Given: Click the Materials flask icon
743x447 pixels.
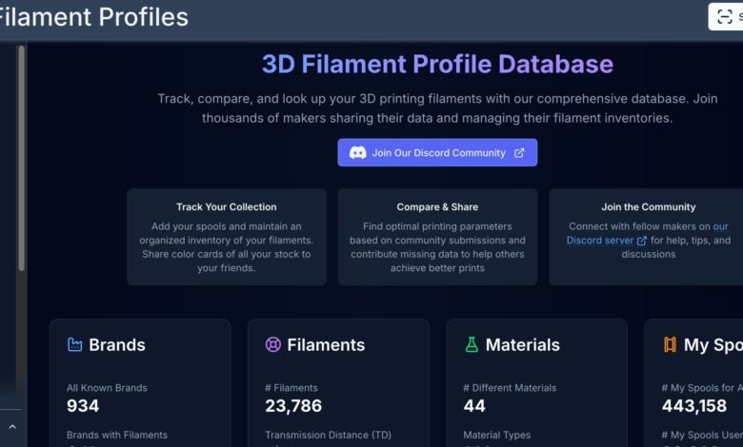Looking at the screenshot, I should point(472,345).
